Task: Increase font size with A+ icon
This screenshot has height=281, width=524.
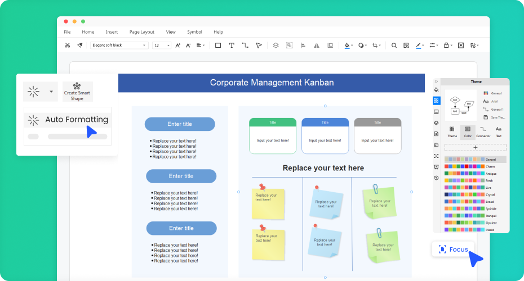Action: click(178, 46)
